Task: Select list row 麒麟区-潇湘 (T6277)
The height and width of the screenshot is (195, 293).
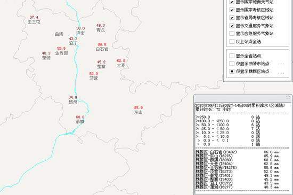Action: tap(237, 187)
